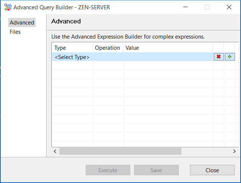Click the Value column header
This screenshot has height=183, width=241.
click(168, 48)
